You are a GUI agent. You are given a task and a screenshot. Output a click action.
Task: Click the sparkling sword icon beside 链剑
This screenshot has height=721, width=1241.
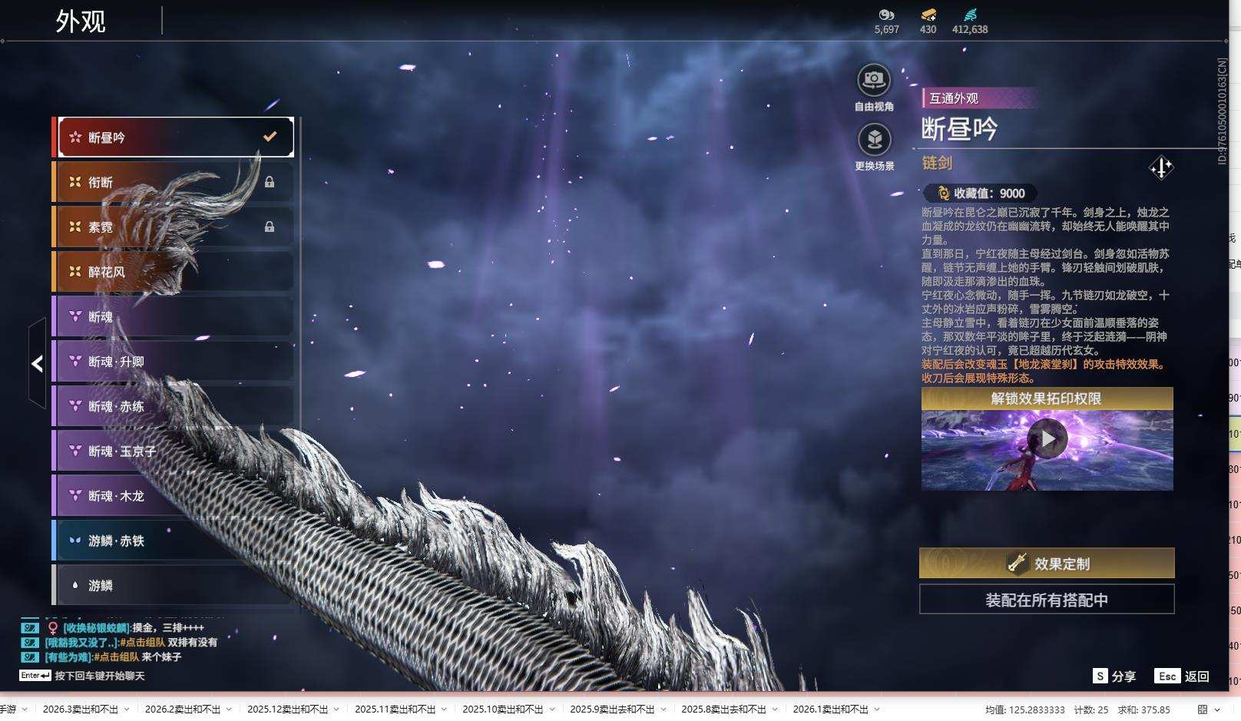point(1161,167)
